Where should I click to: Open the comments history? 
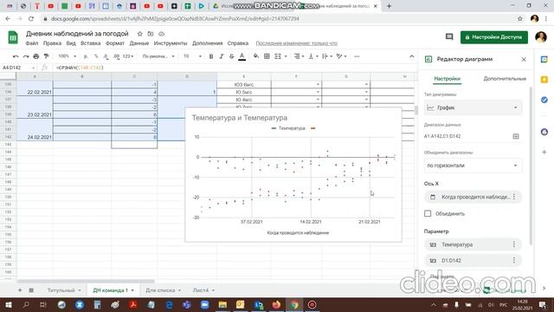(x=449, y=36)
